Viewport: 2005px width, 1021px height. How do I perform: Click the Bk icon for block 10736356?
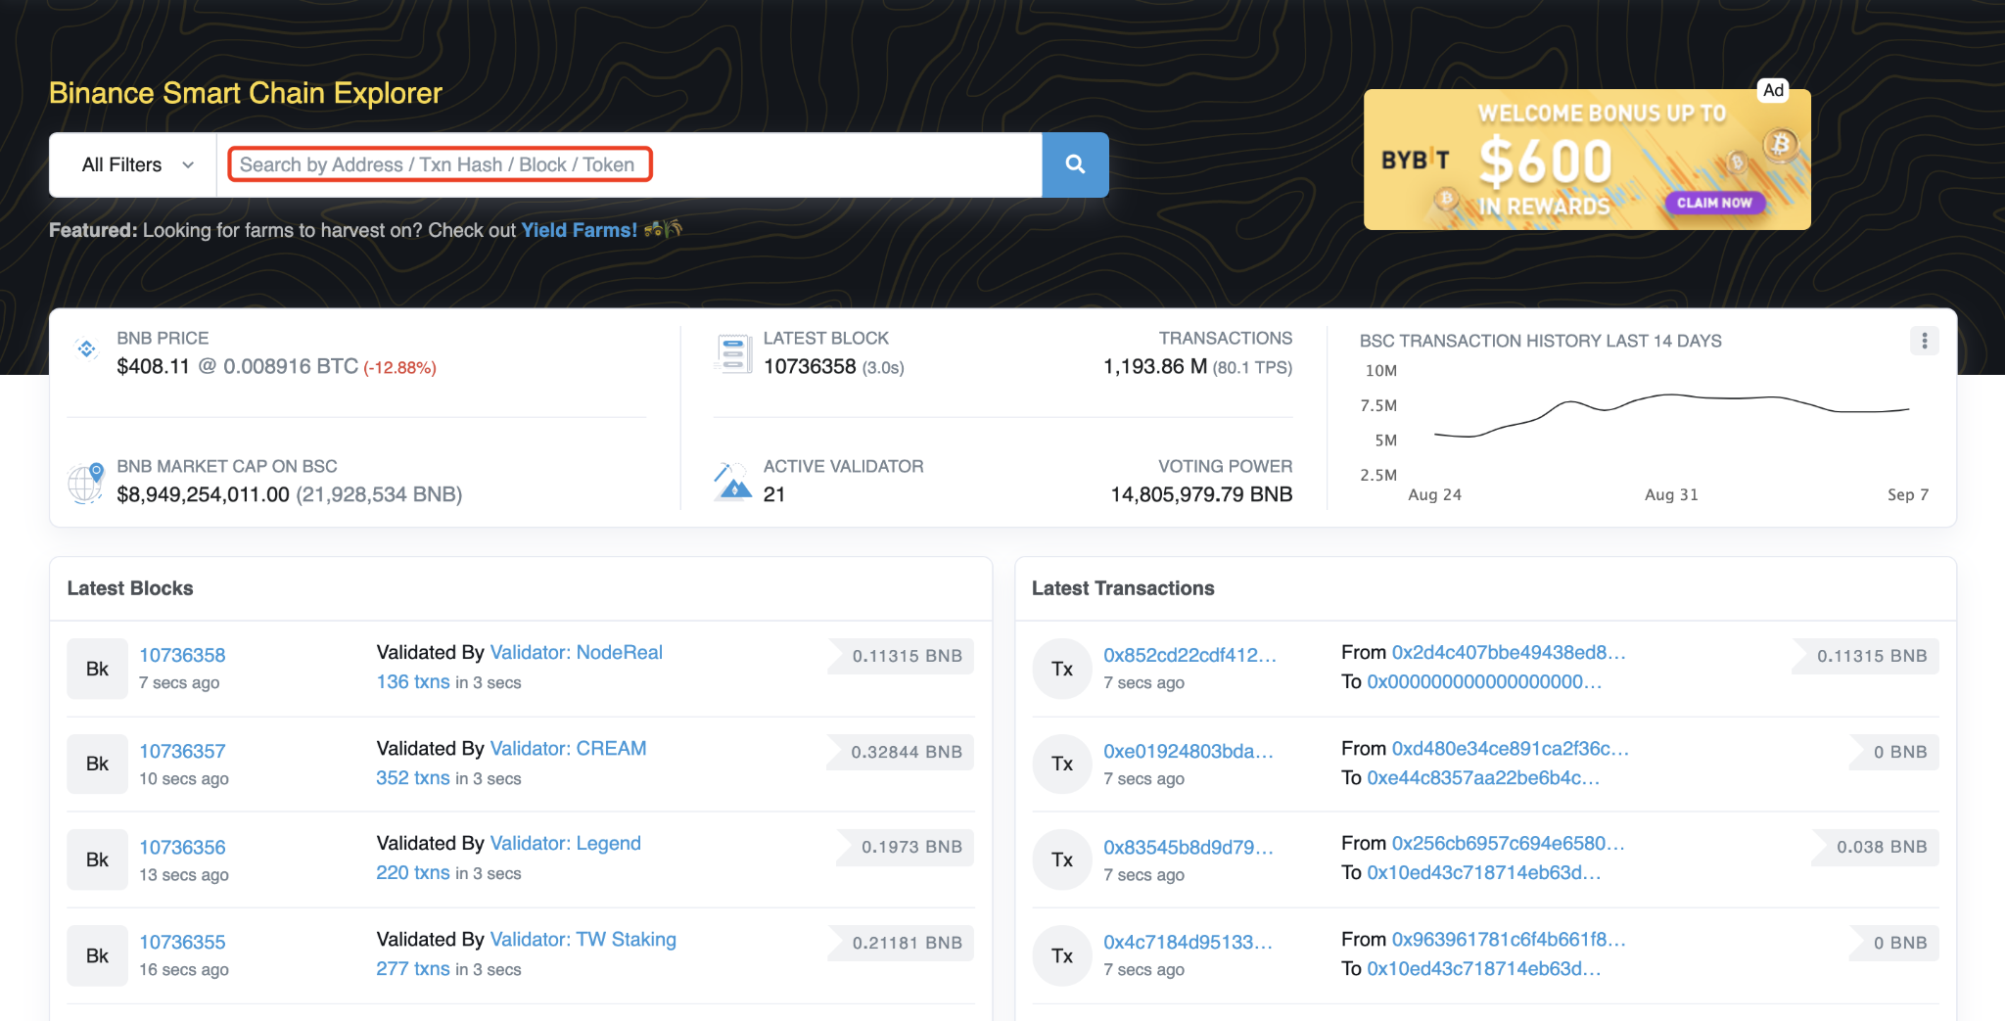(x=97, y=859)
